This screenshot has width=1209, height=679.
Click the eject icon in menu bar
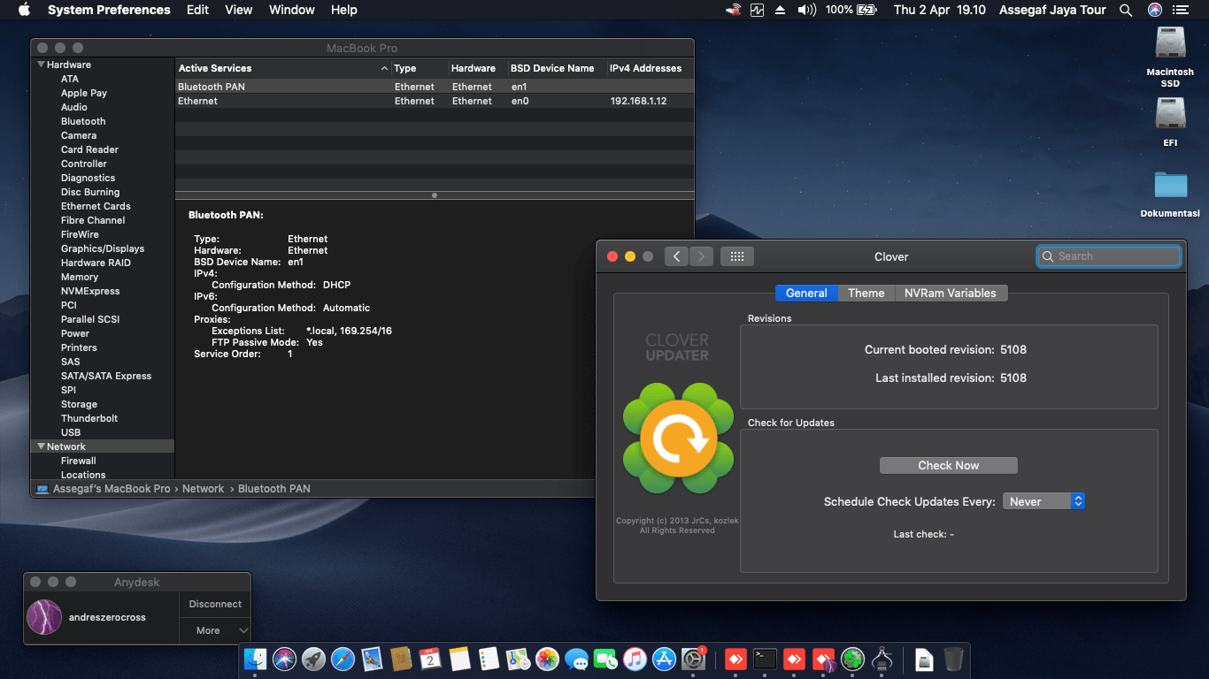tap(781, 10)
